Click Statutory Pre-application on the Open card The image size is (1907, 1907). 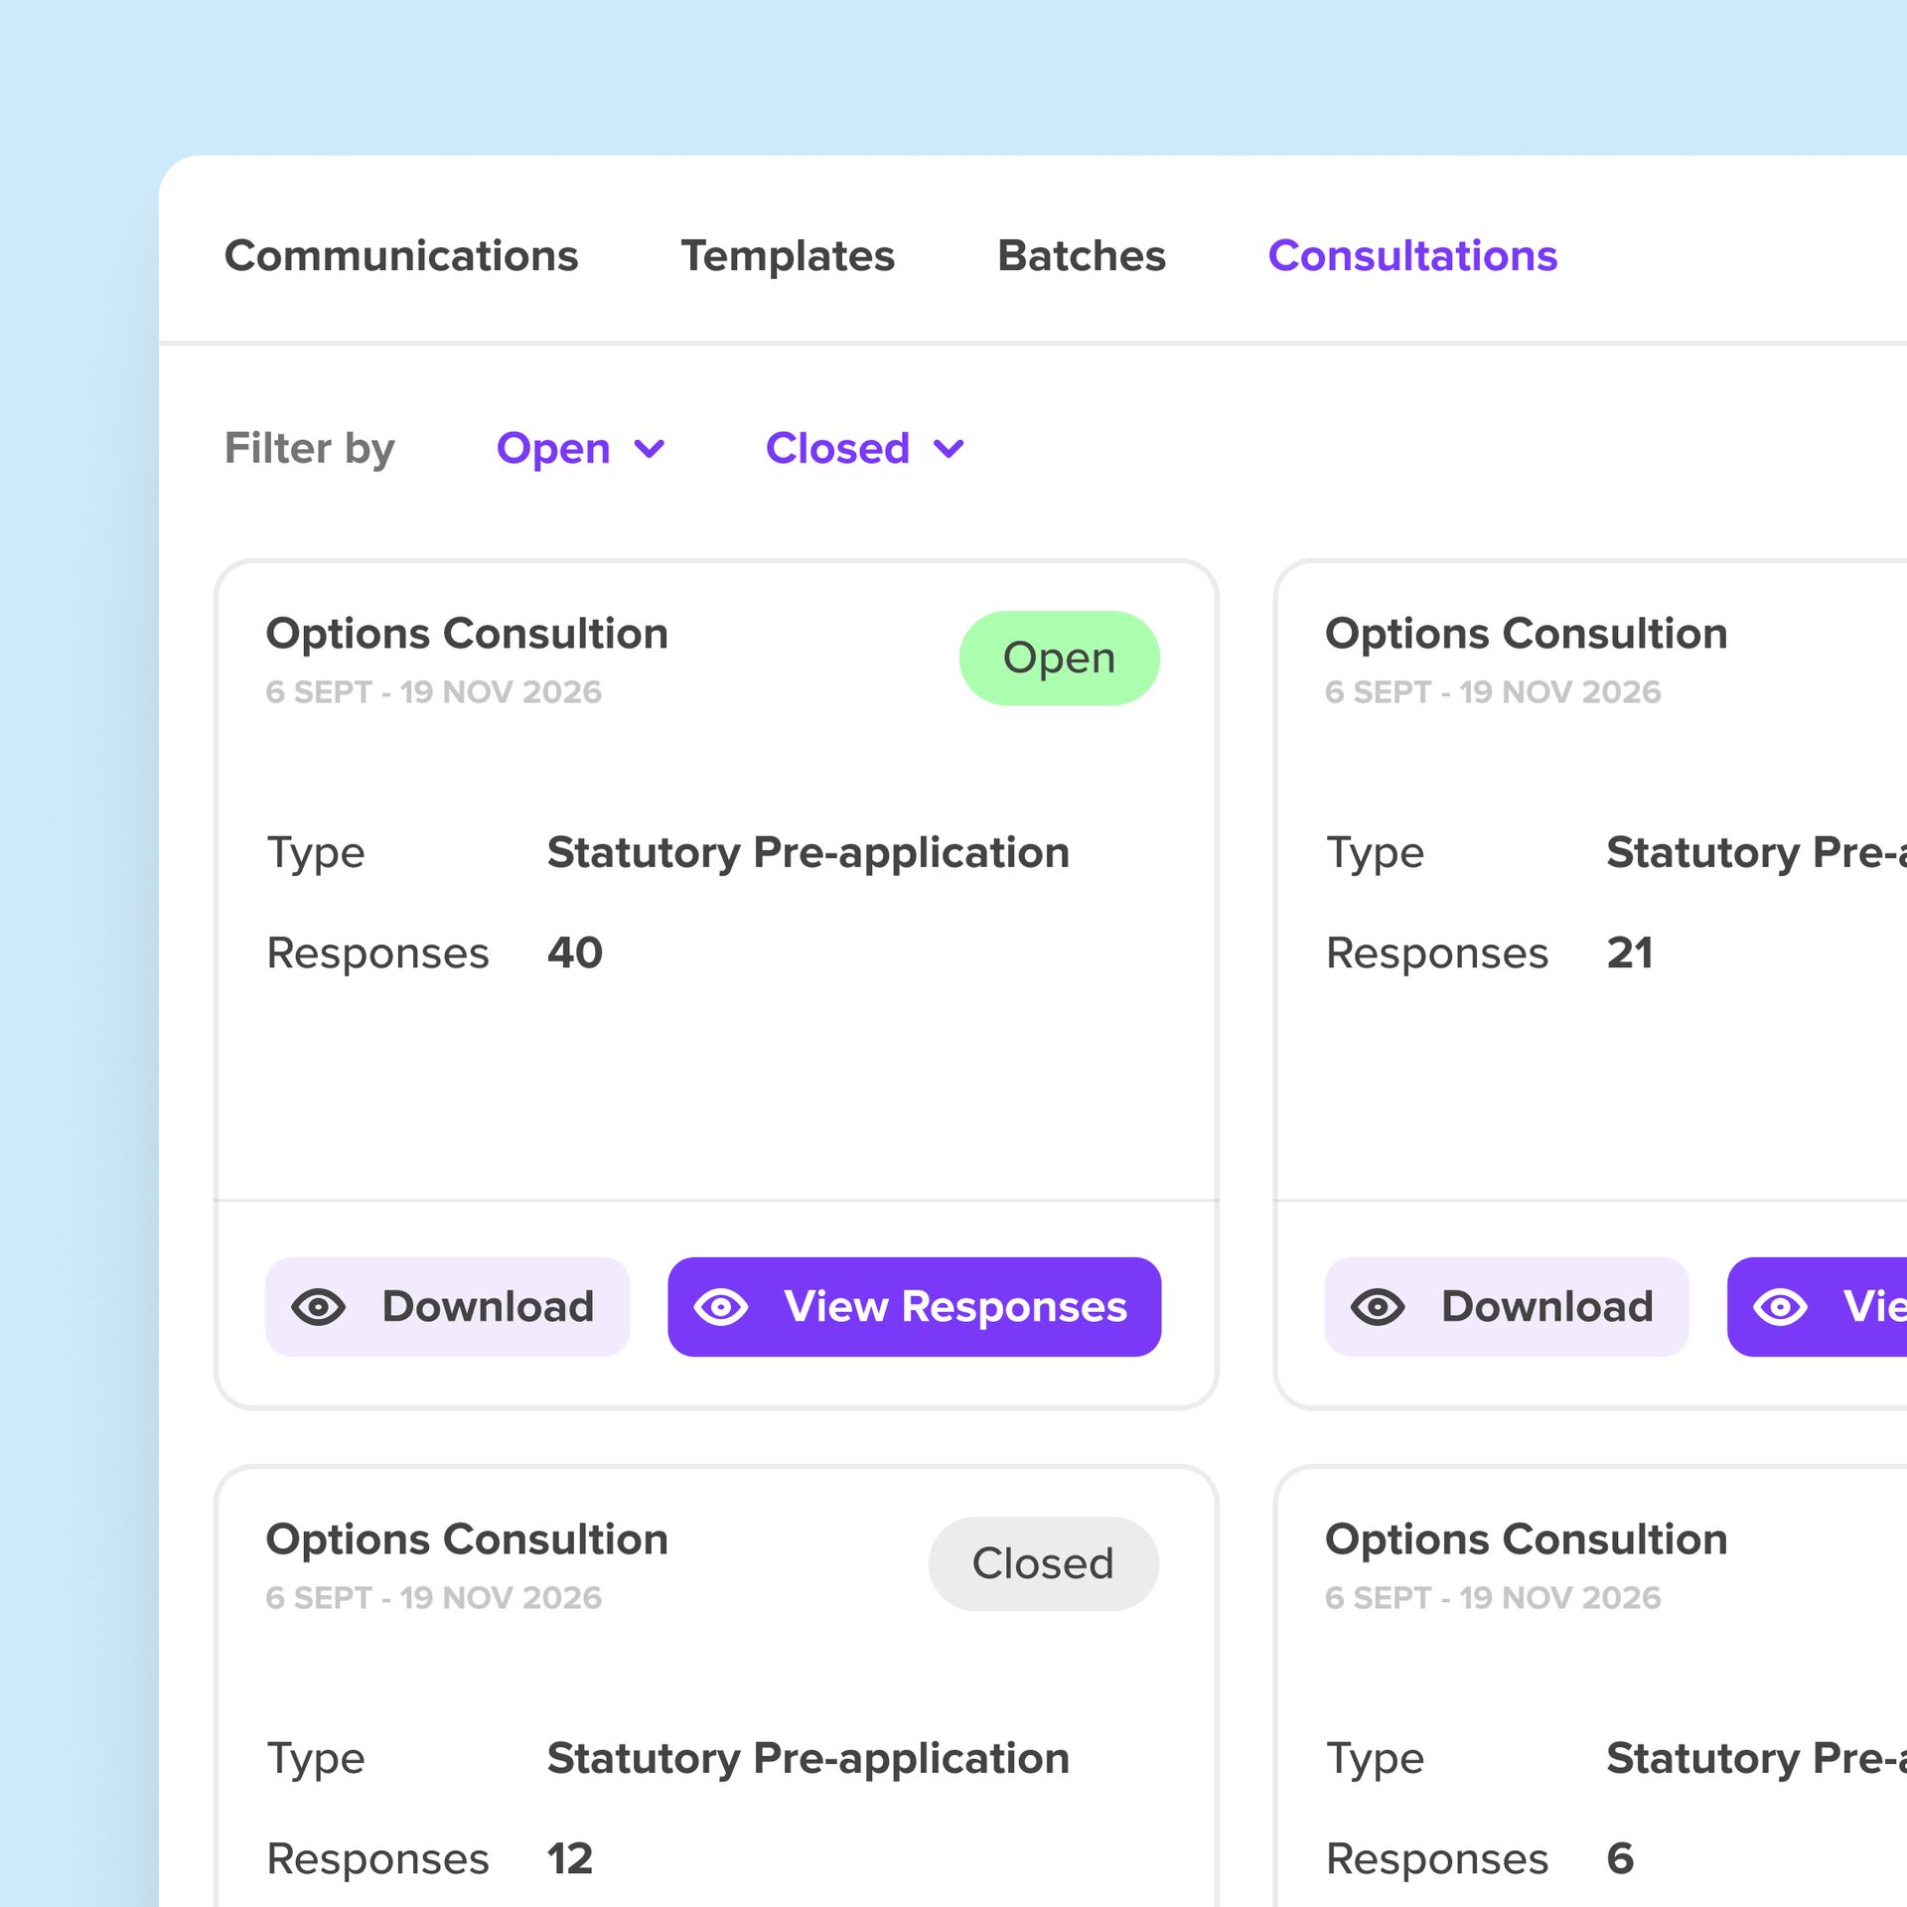[x=808, y=853]
